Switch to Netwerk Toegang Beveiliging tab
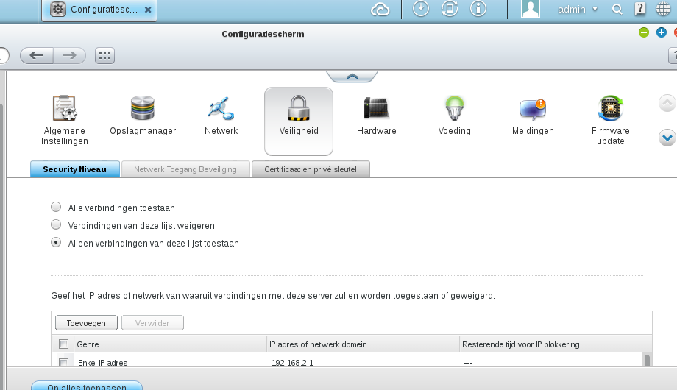677x390 pixels. [185, 169]
